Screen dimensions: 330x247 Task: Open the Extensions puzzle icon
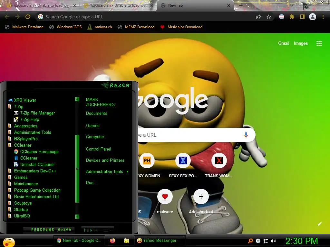coord(292,17)
